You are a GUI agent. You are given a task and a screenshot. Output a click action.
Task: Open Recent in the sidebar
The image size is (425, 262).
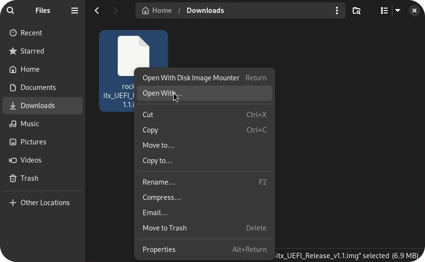pos(43,33)
